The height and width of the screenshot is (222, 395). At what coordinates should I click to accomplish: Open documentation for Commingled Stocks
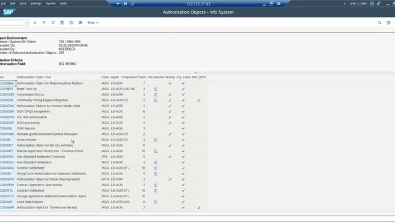[156, 94]
